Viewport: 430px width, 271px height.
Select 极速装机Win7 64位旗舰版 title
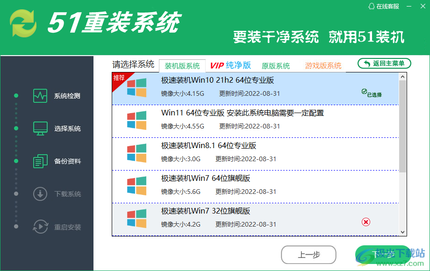pyautogui.click(x=206, y=178)
